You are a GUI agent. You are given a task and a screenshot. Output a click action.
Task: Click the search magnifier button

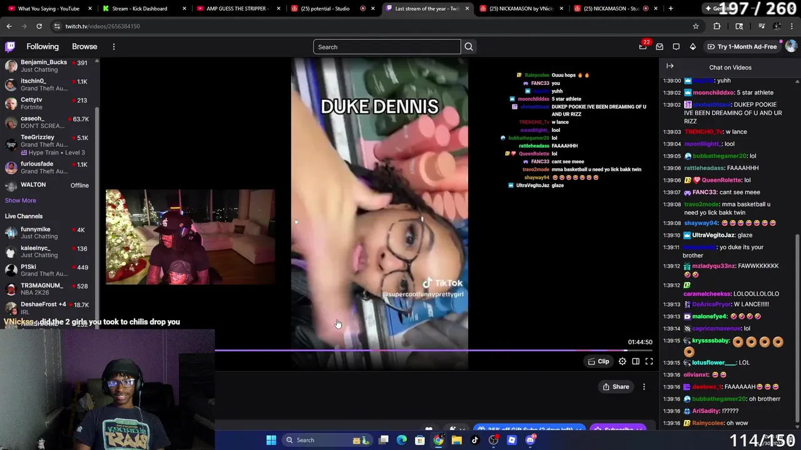(x=469, y=47)
